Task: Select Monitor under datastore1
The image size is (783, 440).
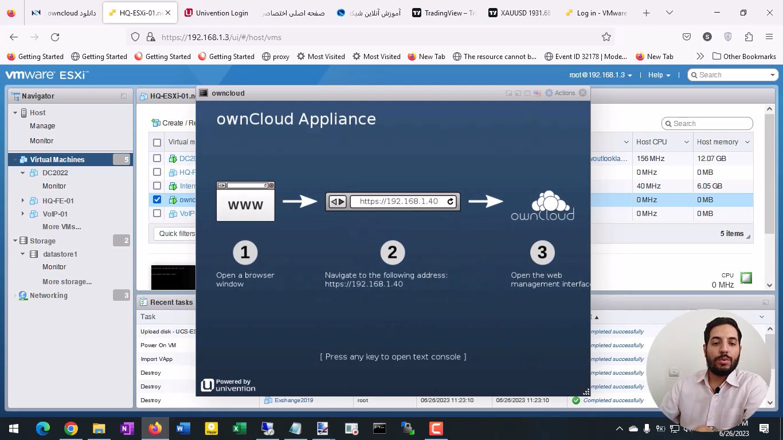Action: [54, 267]
